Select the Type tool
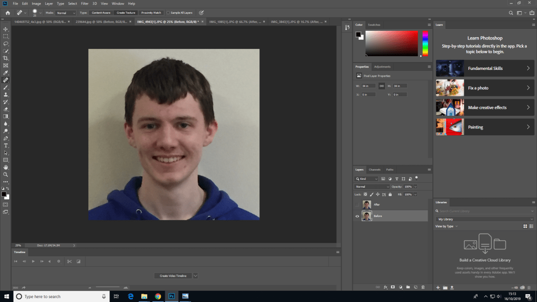Image resolution: width=537 pixels, height=302 pixels. coord(6,145)
